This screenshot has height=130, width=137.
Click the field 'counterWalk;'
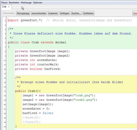48,64
